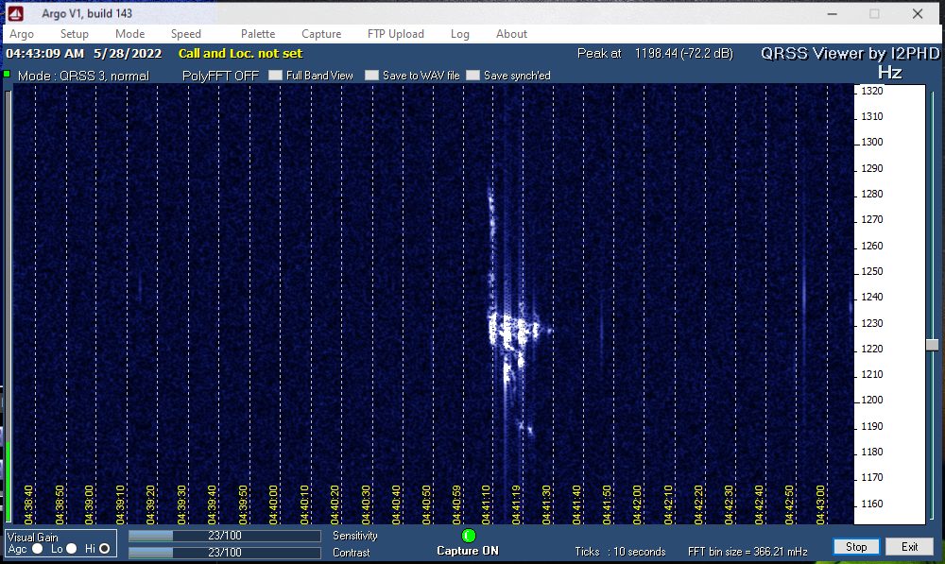Adjust the Contrast slider bar
This screenshot has height=564, width=945.
(224, 553)
